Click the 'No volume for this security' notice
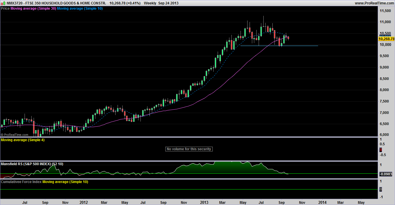This screenshot has width=395, height=205. (x=188, y=149)
